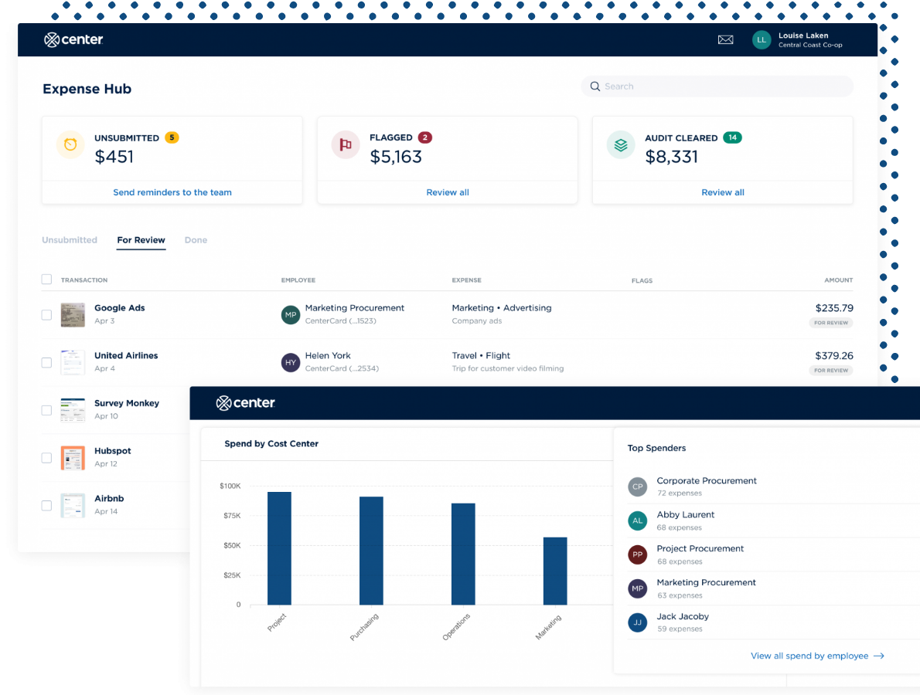Click the $235.79 amount
Screen dimensions: 920x695
(x=833, y=307)
